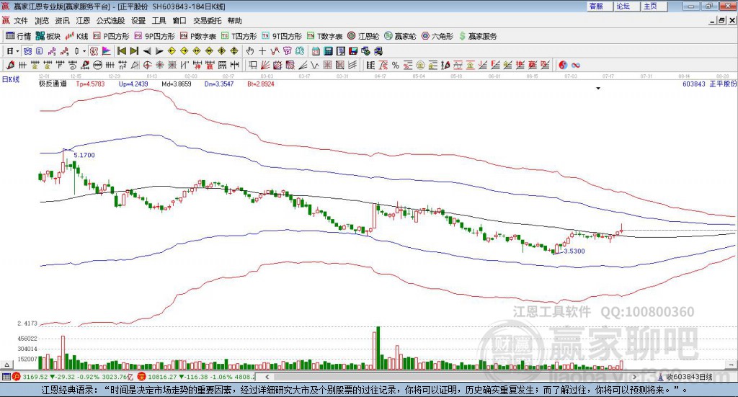This screenshot has width=738, height=397.
Task: Open the 文件 menu
Action: pos(21,21)
